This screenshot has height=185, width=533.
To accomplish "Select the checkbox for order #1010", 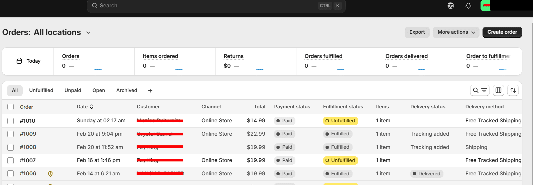I will pos(11,121).
